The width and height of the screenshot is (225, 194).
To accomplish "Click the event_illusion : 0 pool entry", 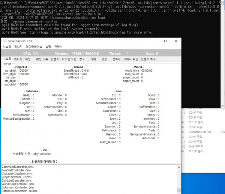I will (x=110, y=142).
